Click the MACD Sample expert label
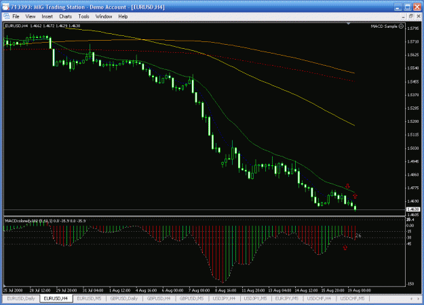This screenshot has width=424, height=305. pos(384,26)
